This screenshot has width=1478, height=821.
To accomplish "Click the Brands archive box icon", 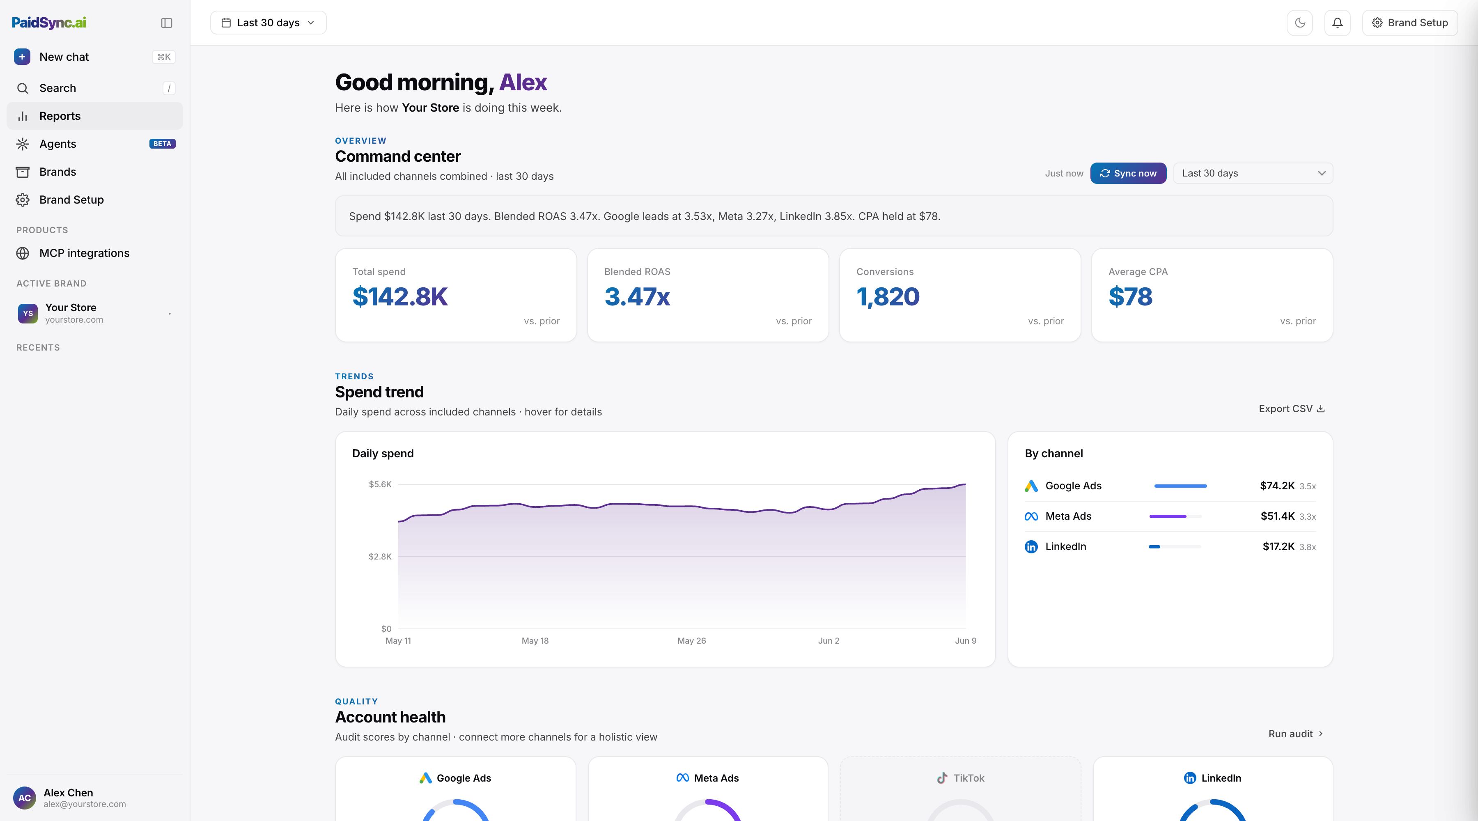I will click(23, 172).
